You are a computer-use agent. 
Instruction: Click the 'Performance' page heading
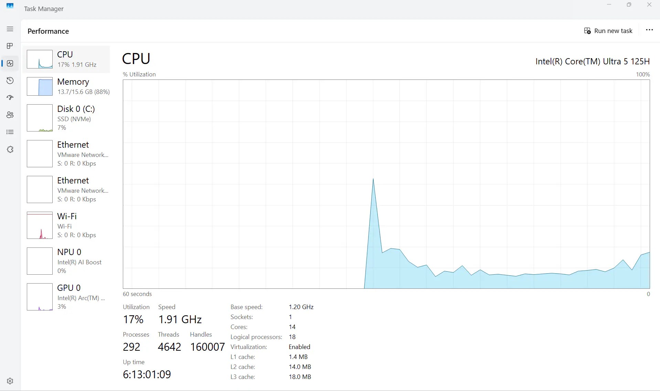(48, 31)
